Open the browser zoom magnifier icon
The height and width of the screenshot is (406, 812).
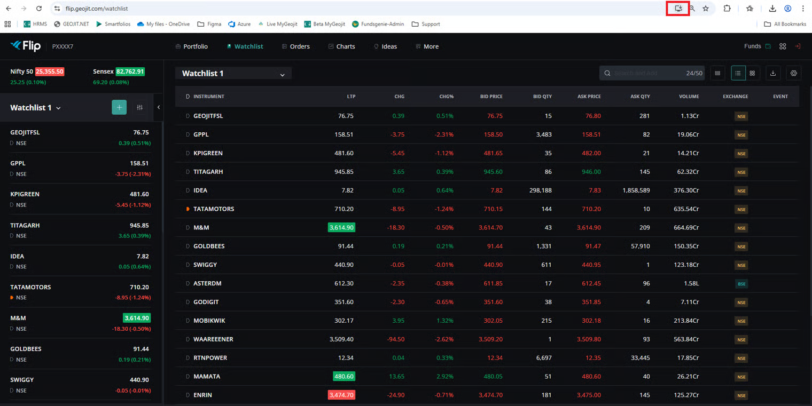tap(692, 9)
